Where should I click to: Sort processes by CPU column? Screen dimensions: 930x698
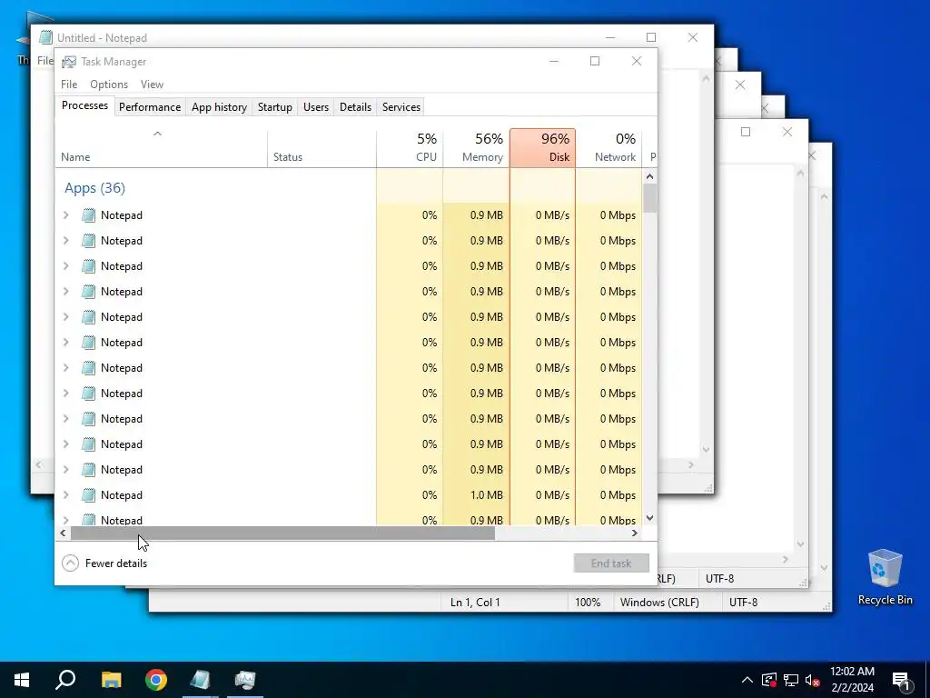pos(410,148)
